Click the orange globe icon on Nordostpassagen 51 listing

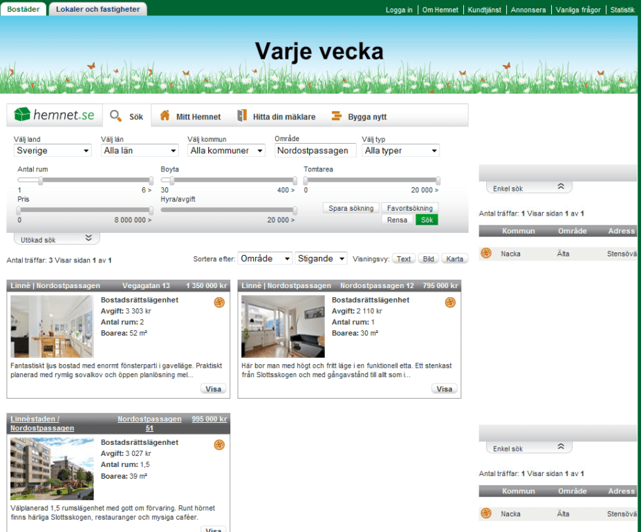219,445
